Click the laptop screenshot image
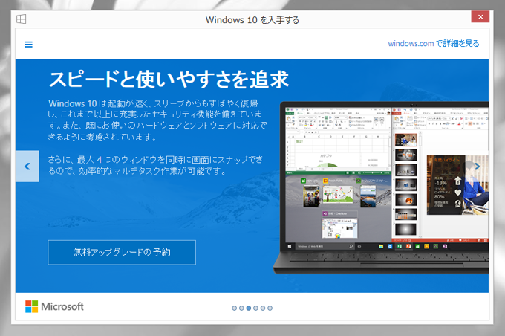The height and width of the screenshot is (336, 505). click(381, 187)
